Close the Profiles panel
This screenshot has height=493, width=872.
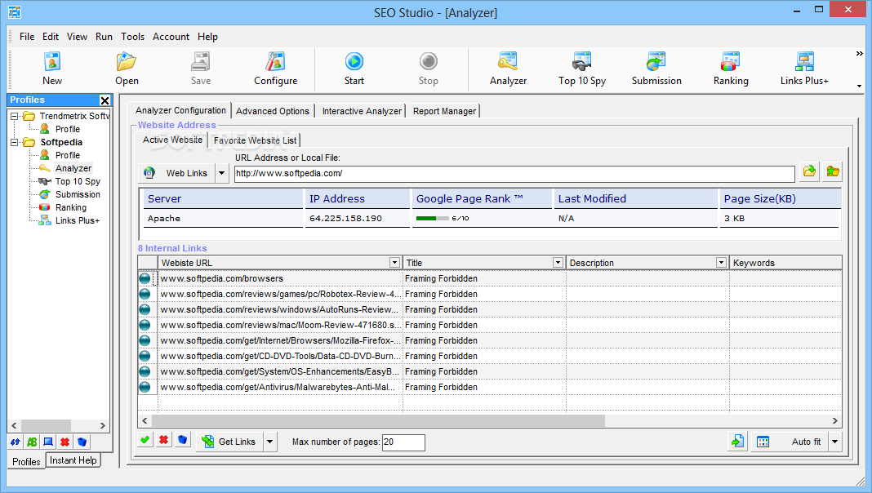pyautogui.click(x=105, y=100)
